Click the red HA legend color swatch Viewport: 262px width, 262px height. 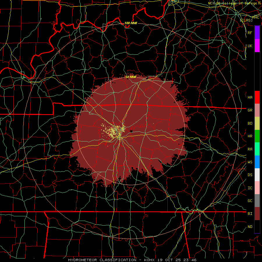(x=257, y=97)
